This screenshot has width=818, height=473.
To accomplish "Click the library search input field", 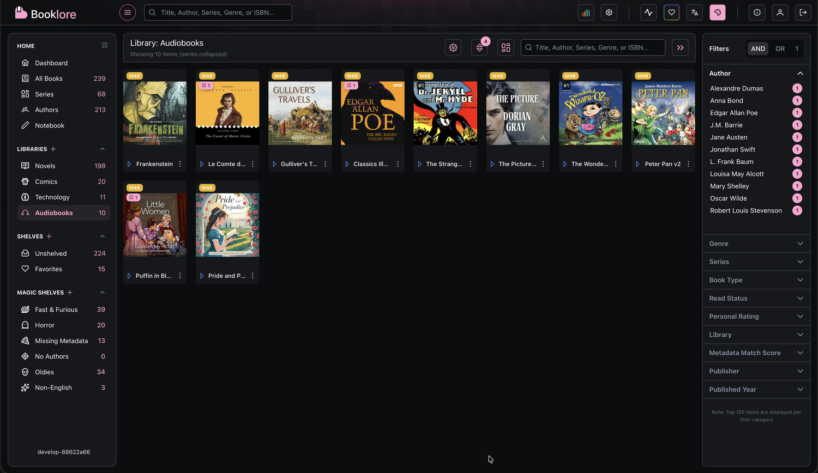I will (x=593, y=47).
